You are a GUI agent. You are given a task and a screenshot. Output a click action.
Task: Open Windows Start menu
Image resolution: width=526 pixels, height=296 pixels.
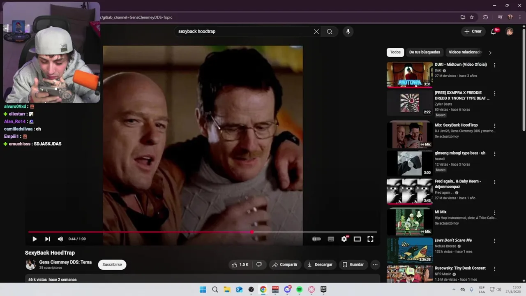pos(203,289)
